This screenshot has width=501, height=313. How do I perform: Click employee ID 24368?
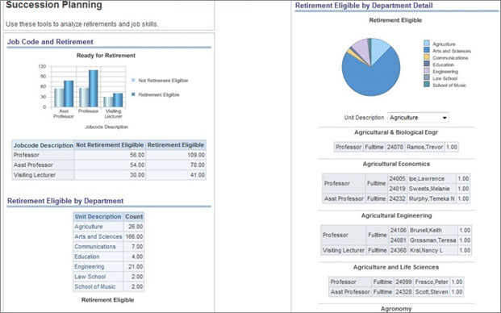(x=398, y=250)
